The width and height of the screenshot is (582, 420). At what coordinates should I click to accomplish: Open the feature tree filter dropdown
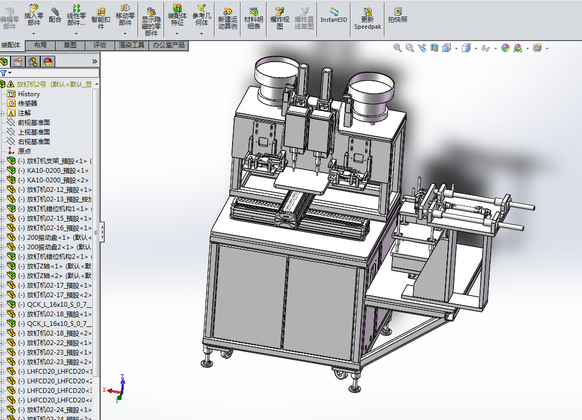click(10, 73)
